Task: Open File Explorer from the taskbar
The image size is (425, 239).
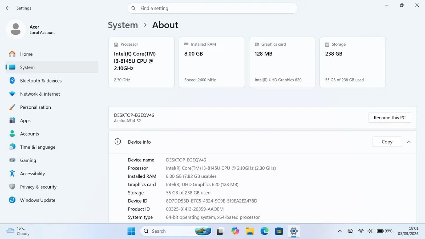Action: 250,231
